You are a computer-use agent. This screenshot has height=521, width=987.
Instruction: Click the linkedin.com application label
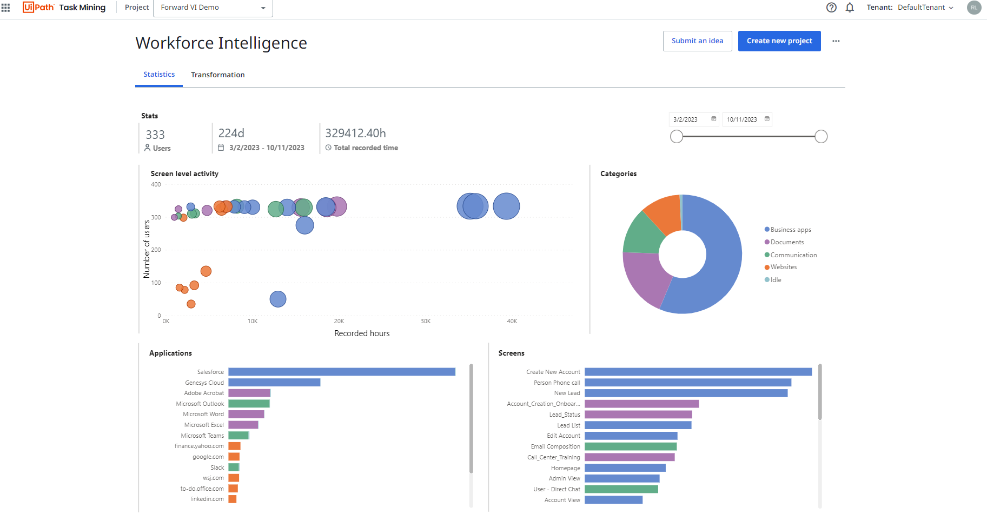click(x=207, y=499)
